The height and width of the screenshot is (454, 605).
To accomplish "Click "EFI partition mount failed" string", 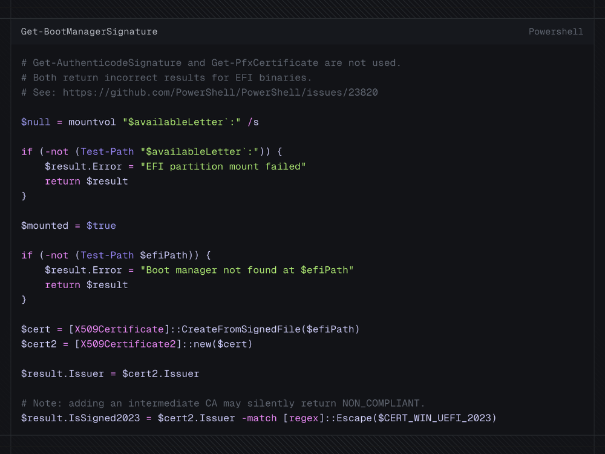I will click(223, 166).
